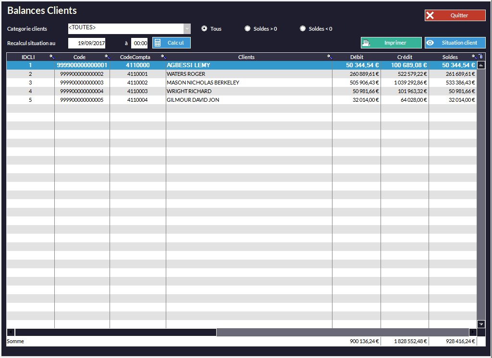Viewport: 492px width, 358px height.
Task: Choose the Soldes < 0 radio option
Action: pyautogui.click(x=303, y=29)
